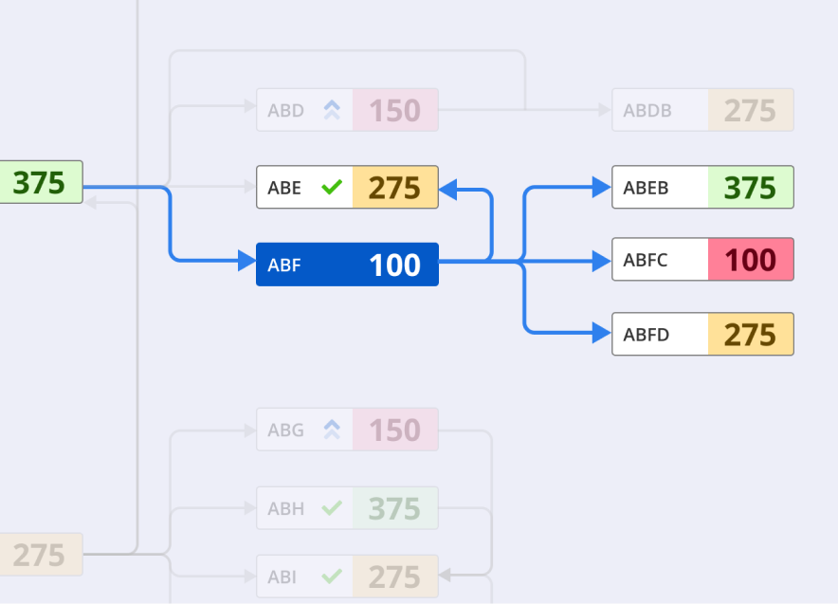The width and height of the screenshot is (838, 604).
Task: Click the green checkmark on ABE node
Action: (x=331, y=188)
